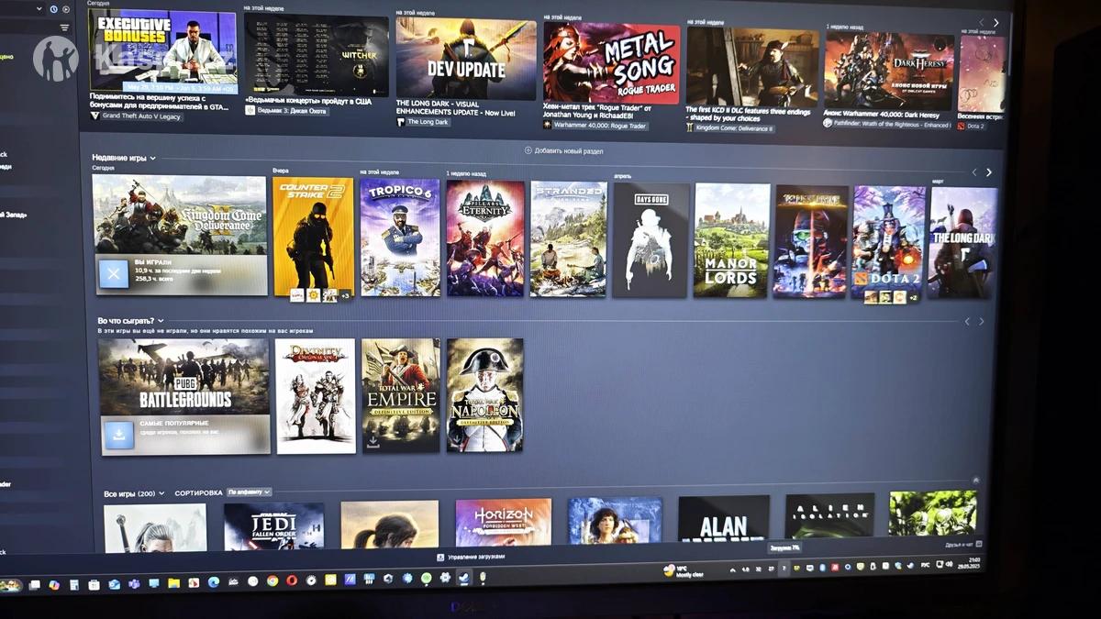Select Divinity Original Sin cover
Screen dimensions: 1101x619
click(x=316, y=396)
